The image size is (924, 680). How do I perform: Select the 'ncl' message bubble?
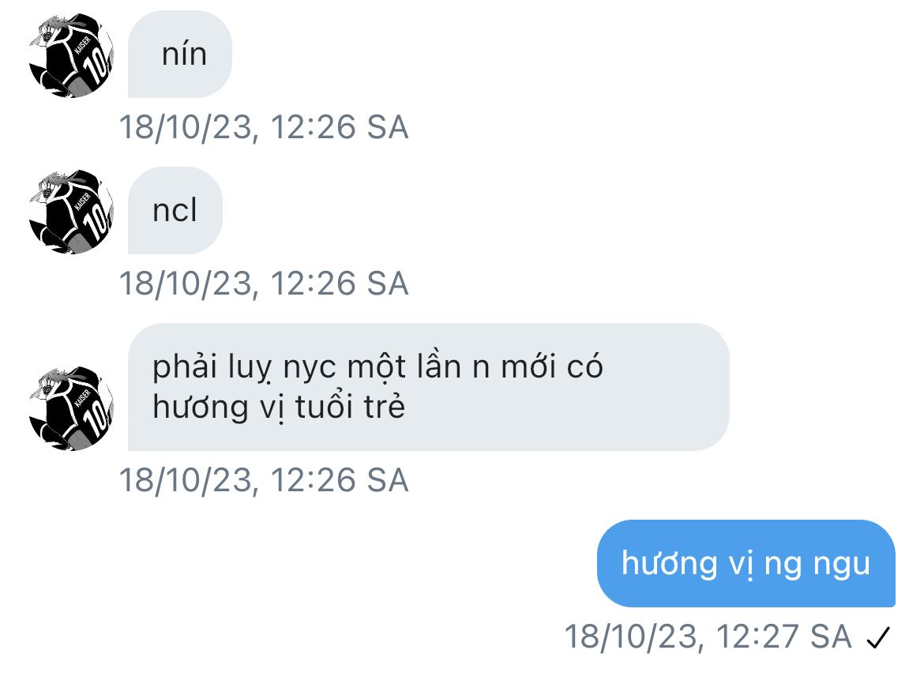click(175, 210)
